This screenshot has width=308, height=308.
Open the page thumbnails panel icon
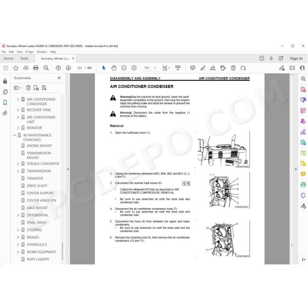click(5, 92)
